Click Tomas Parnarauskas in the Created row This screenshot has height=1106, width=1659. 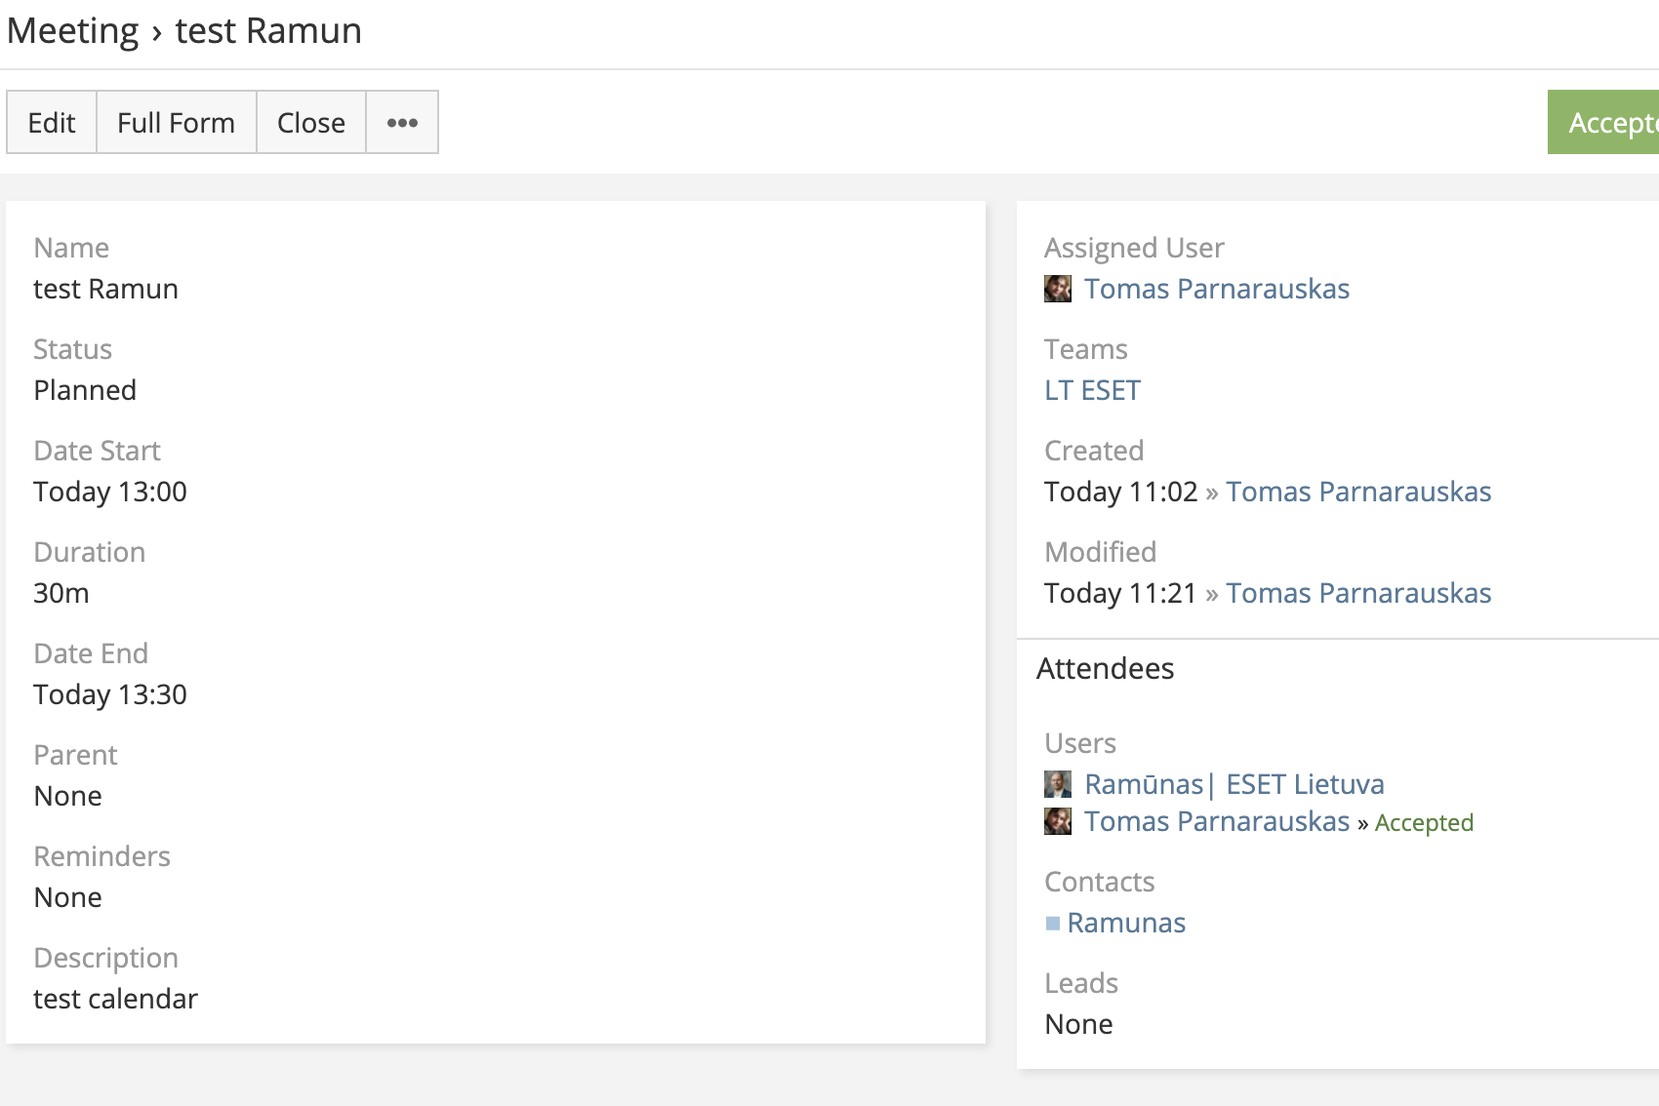1357,492
